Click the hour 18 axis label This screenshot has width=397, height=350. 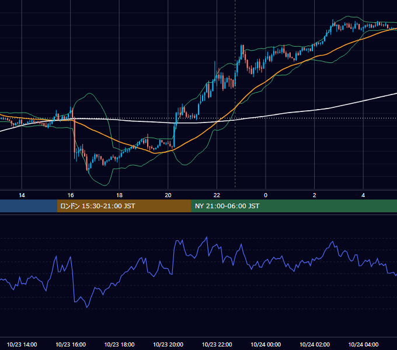[x=119, y=195]
